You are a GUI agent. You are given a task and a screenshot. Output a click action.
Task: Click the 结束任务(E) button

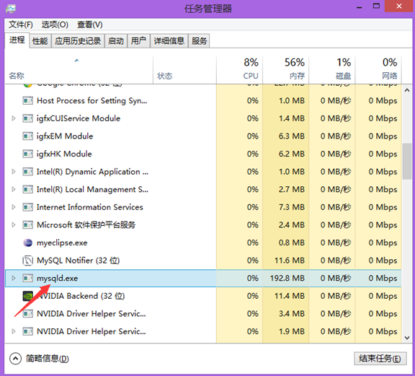click(x=380, y=359)
